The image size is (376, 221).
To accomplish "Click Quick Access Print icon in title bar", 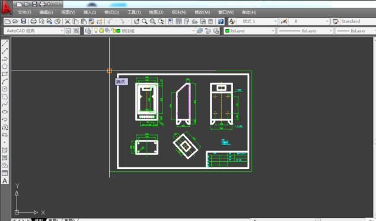I will tap(42, 4).
